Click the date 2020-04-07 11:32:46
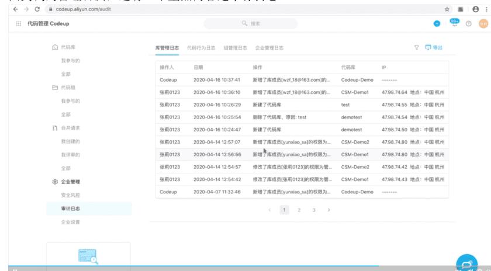 click(x=217, y=192)
